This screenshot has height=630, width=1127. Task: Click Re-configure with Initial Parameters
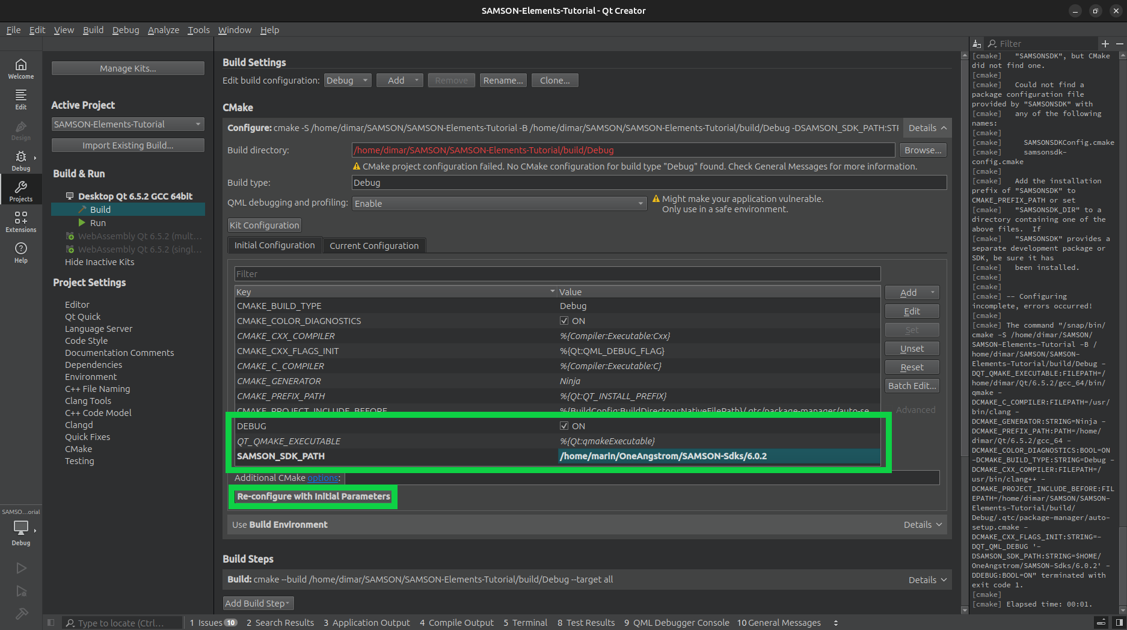point(313,497)
